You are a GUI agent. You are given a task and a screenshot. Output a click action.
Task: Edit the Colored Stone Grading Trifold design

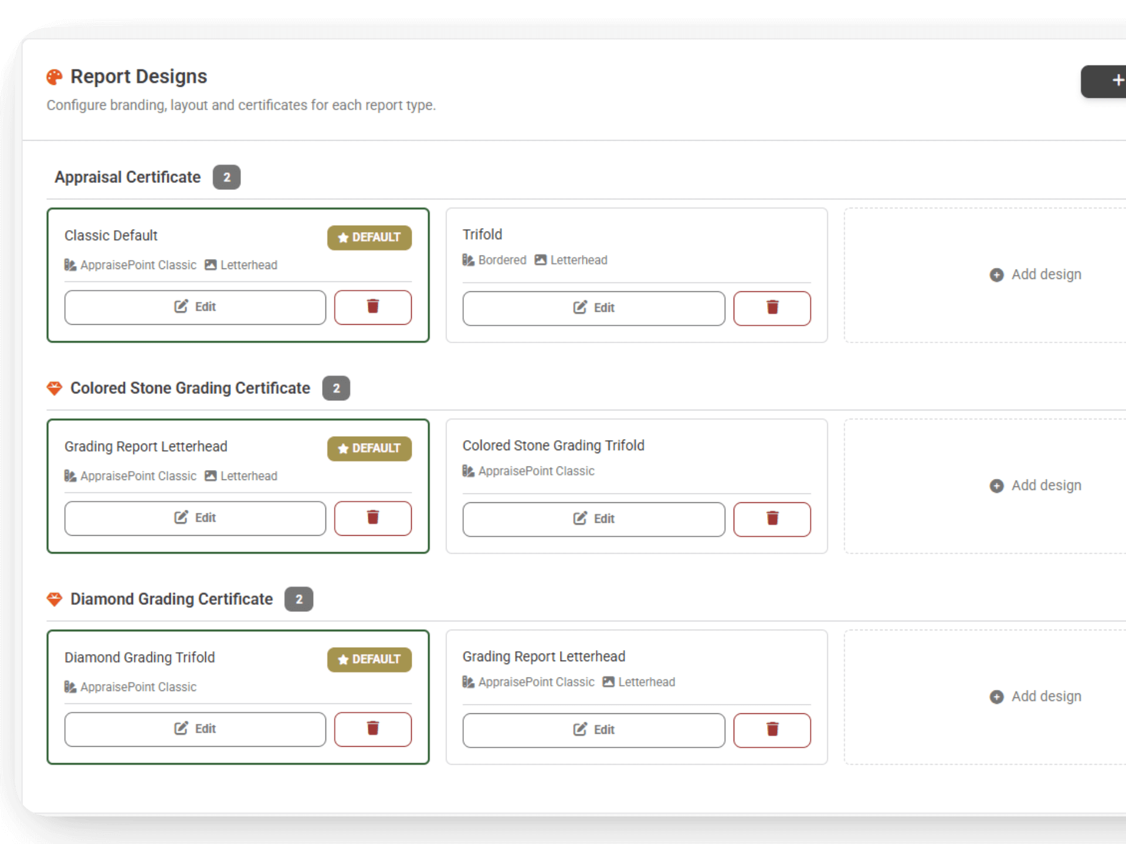593,519
